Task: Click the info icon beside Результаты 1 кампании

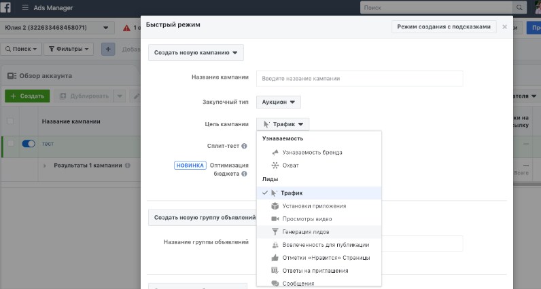Action: point(128,166)
